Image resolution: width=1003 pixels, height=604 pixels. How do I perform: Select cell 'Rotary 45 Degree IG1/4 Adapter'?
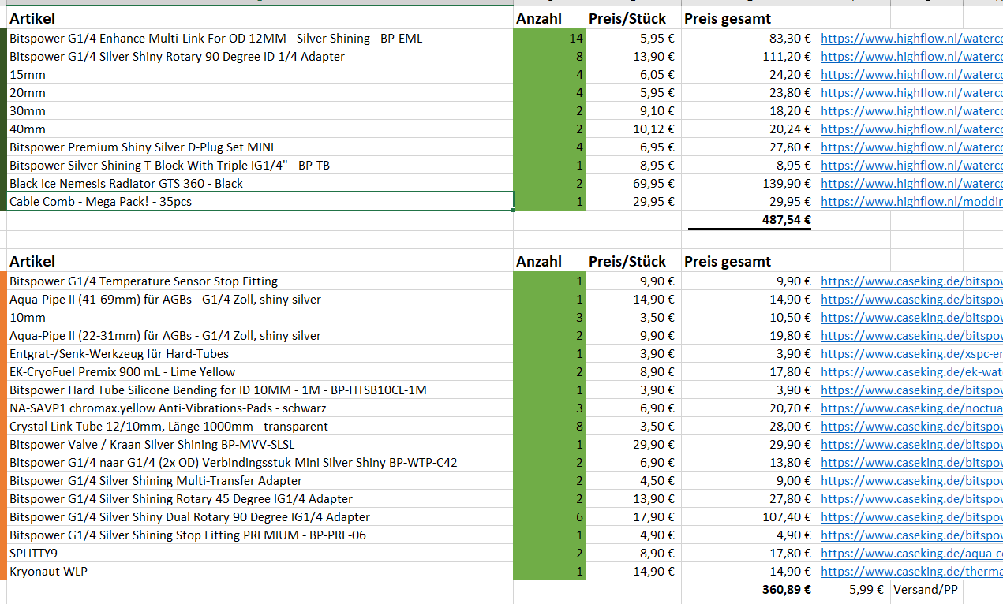click(x=260, y=498)
